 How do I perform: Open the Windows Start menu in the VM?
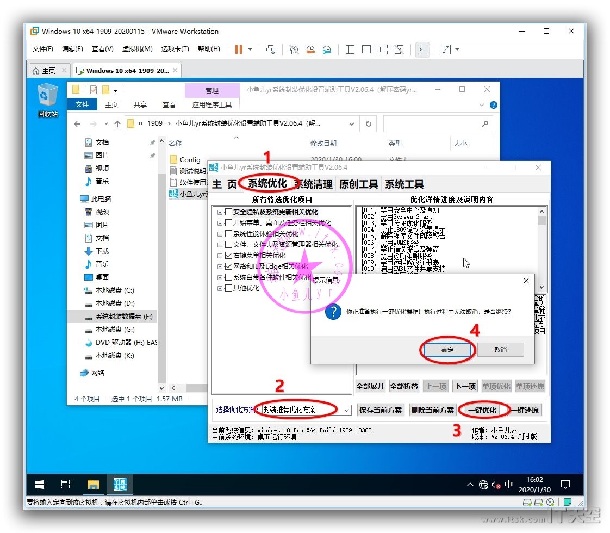pyautogui.click(x=39, y=485)
